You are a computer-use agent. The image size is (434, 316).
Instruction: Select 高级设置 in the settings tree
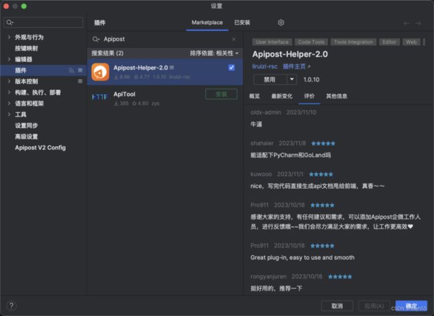pyautogui.click(x=26, y=136)
